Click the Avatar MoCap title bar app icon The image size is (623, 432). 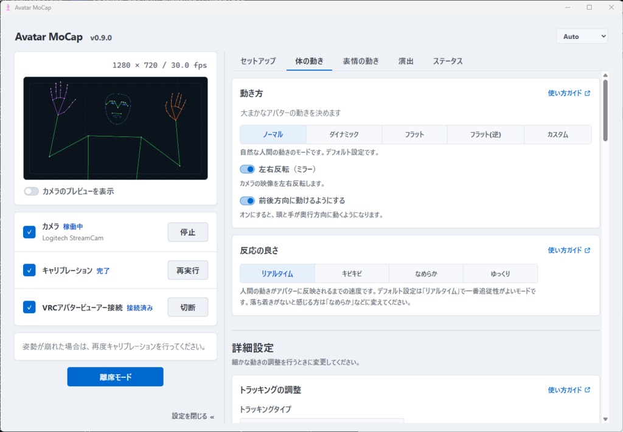[8, 7]
